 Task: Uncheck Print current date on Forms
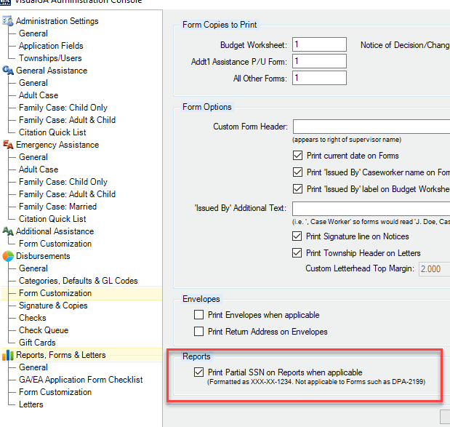[x=297, y=156]
